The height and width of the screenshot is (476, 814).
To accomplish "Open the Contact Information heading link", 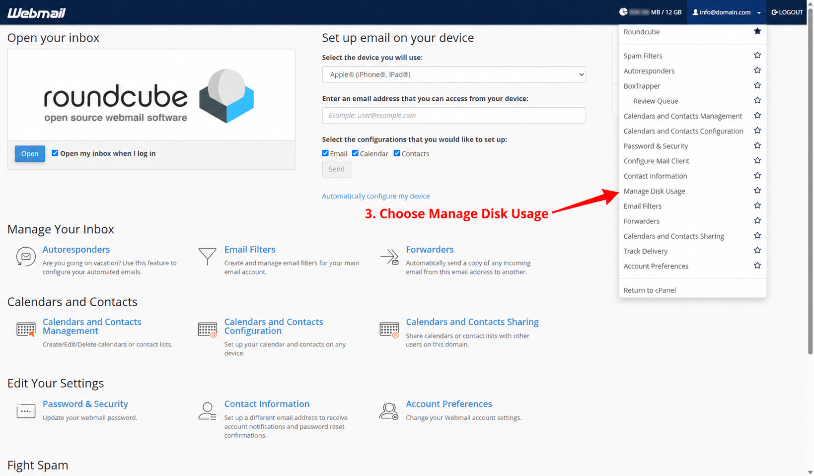I will [x=267, y=404].
